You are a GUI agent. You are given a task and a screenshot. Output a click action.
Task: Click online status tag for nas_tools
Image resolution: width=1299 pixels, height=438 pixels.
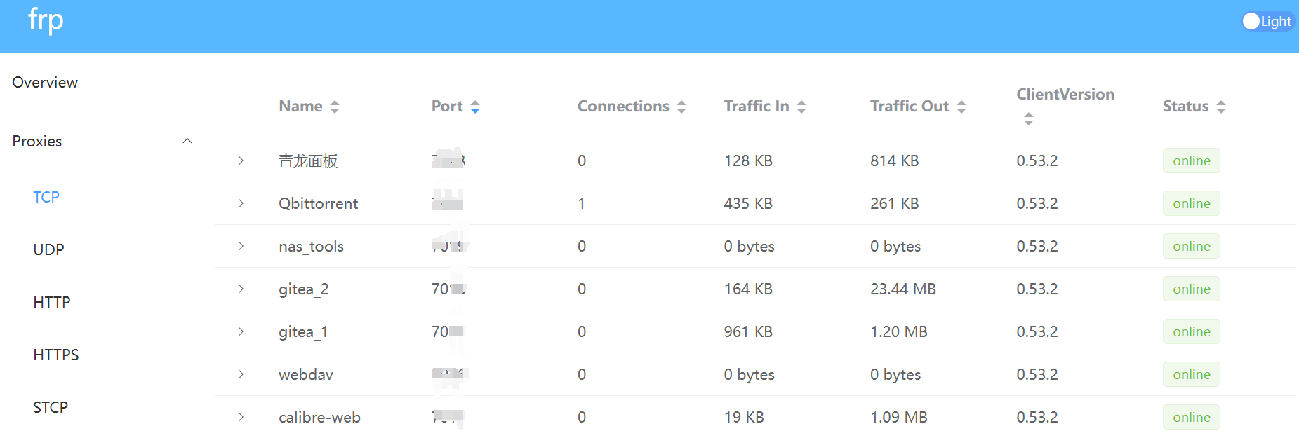tap(1192, 246)
